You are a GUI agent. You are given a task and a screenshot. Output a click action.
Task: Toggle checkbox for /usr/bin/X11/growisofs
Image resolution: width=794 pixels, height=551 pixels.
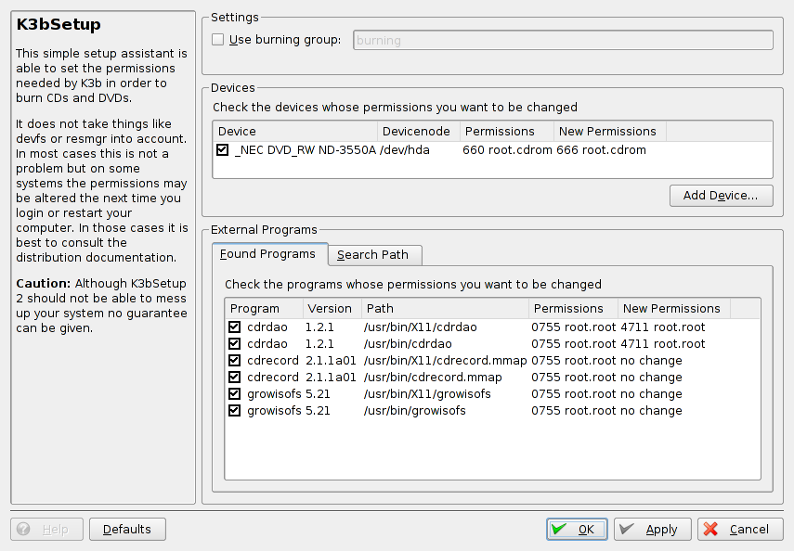(x=235, y=394)
